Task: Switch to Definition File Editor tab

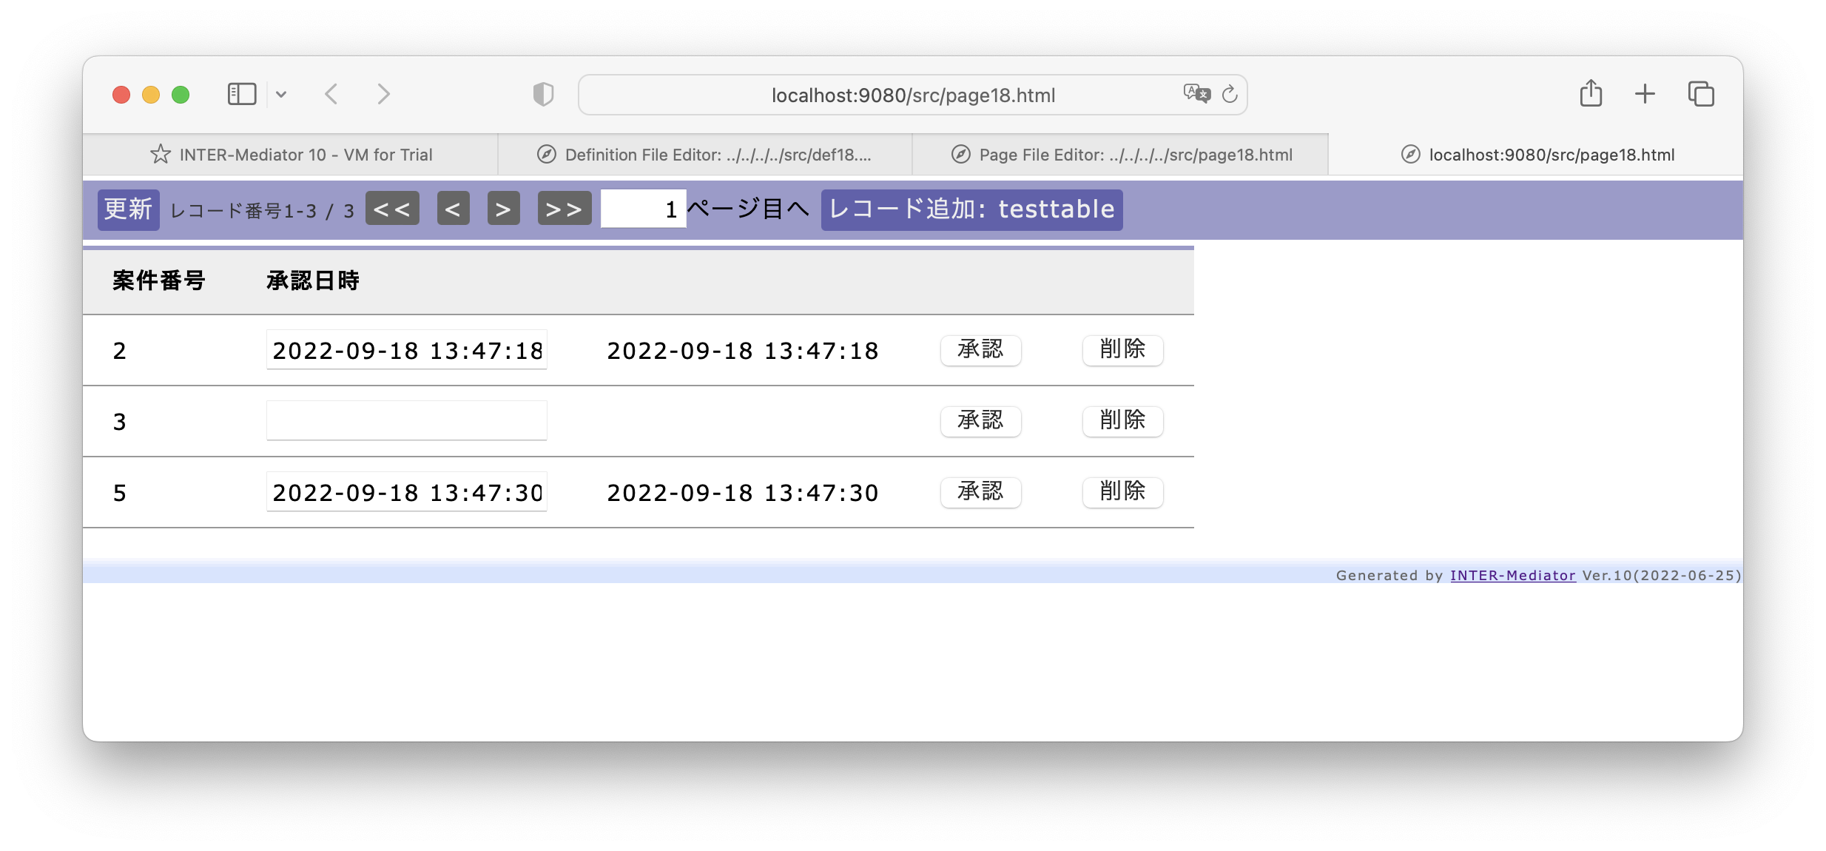Action: (x=705, y=155)
